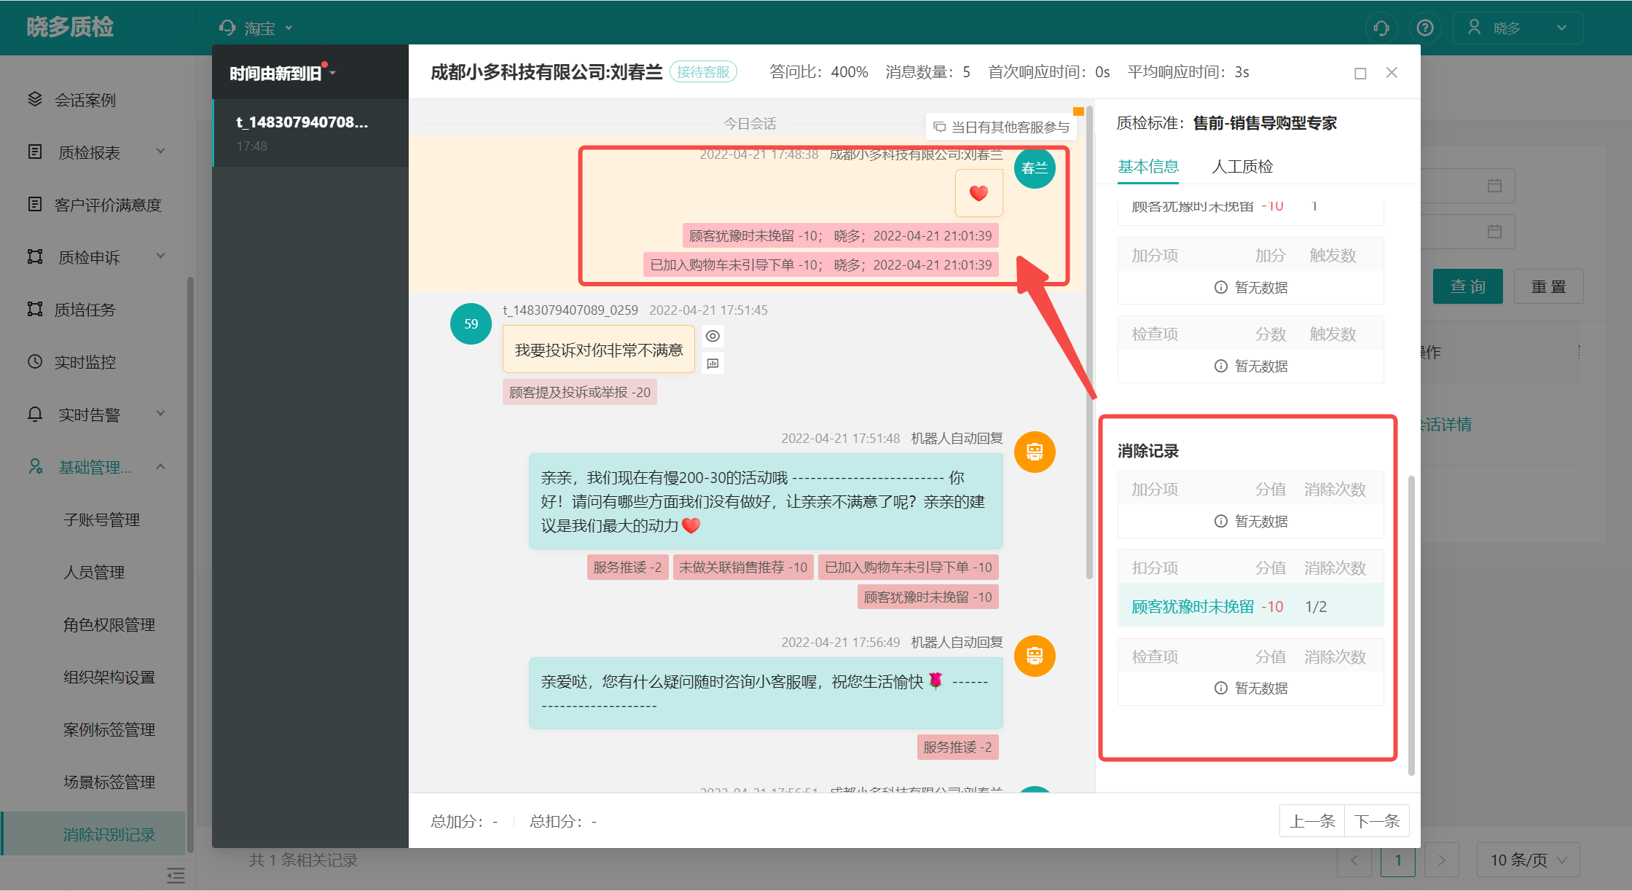The height and width of the screenshot is (891, 1632).
Task: Open 场景标签管理 in sidebar
Action: (109, 782)
